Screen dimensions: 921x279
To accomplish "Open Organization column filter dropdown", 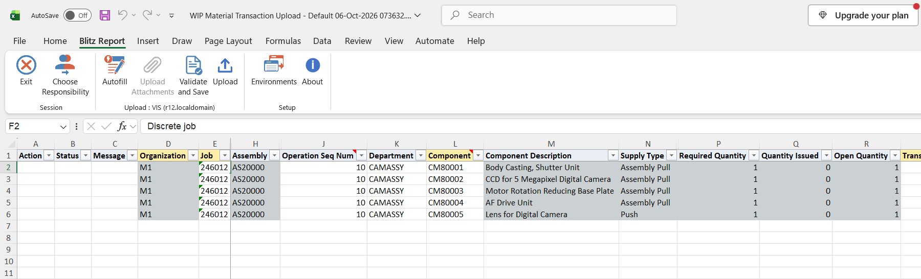I will pyautogui.click(x=193, y=155).
